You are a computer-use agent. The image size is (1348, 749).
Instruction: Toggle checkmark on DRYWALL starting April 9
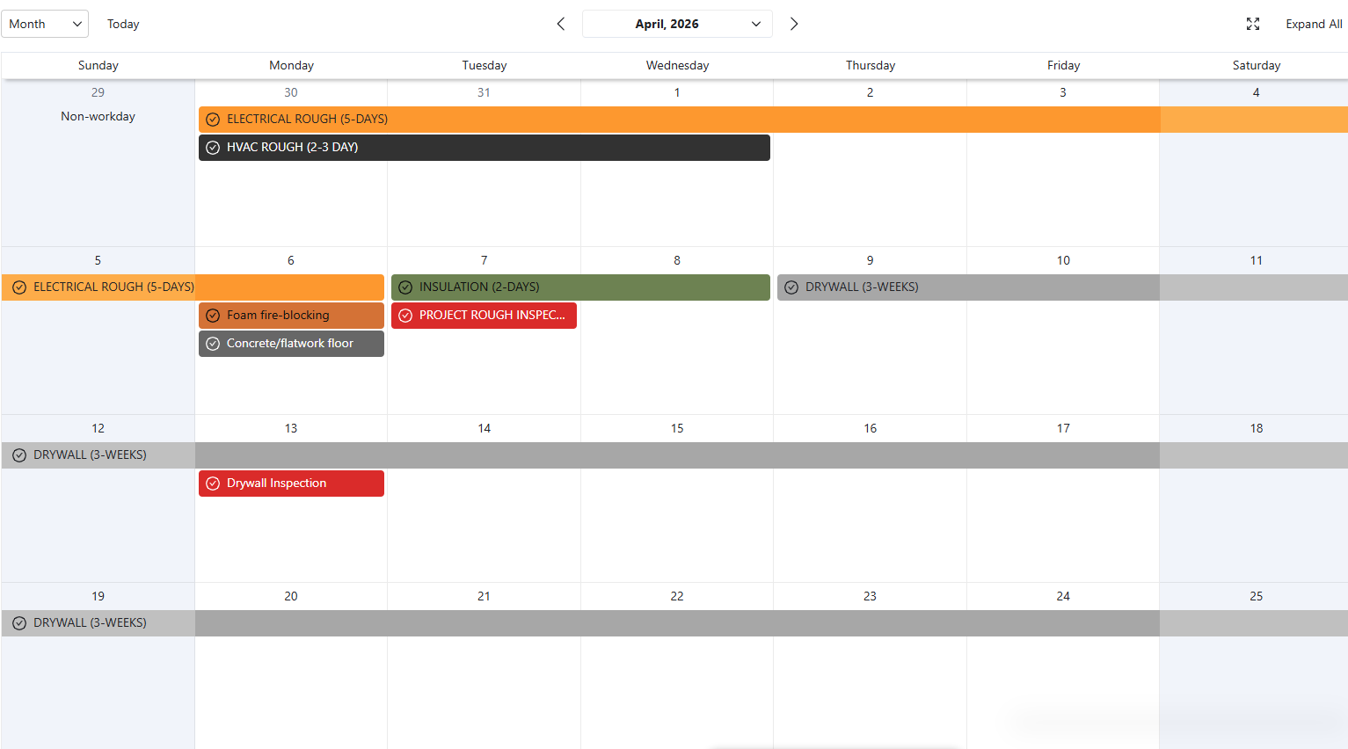791,287
